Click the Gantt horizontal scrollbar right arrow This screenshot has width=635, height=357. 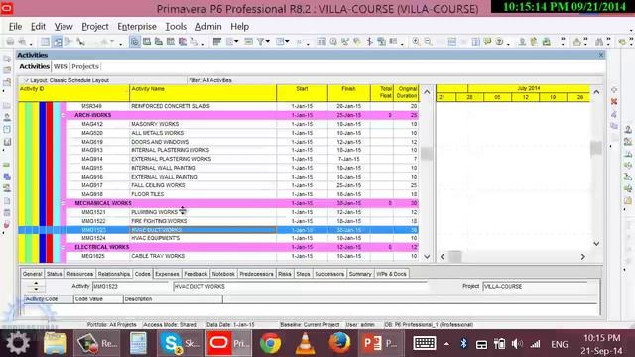click(x=583, y=256)
